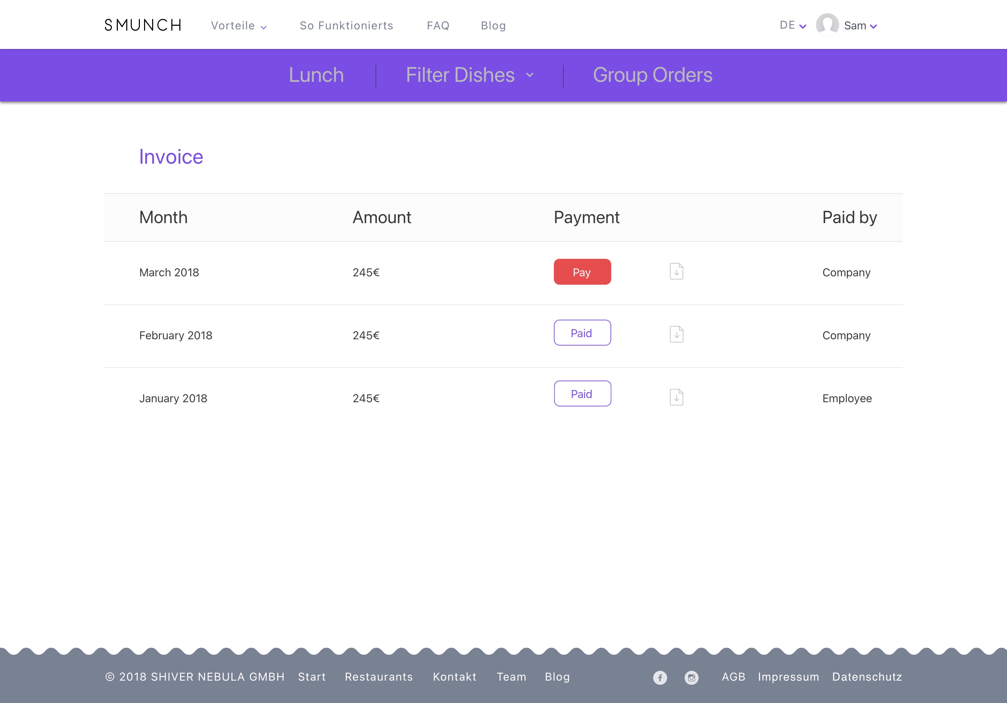Expand the Filter Dishes dropdown
Screen dimensions: 1007x703
tap(470, 75)
